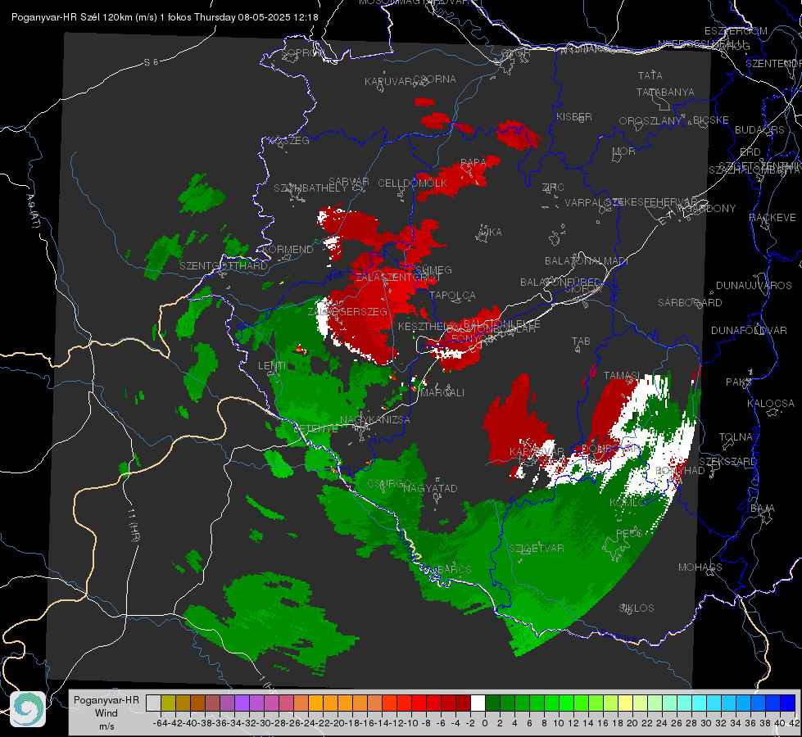Select the KORMEND label
This screenshot has height=737, width=802.
tap(287, 250)
